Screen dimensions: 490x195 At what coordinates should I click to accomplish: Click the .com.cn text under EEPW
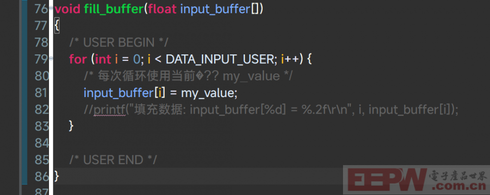(459, 187)
